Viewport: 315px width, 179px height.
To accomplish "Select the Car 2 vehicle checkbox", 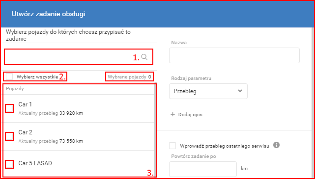I will pyautogui.click(x=9, y=136).
